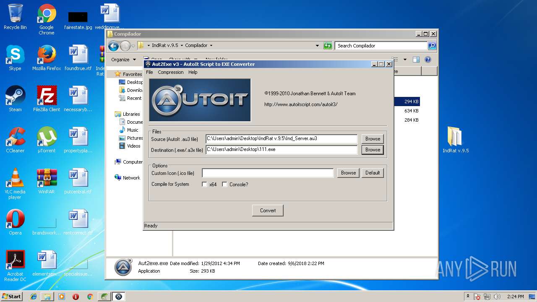The image size is (537, 302).
Task: Open the File menu in Aut2Exe
Action: (x=149, y=72)
